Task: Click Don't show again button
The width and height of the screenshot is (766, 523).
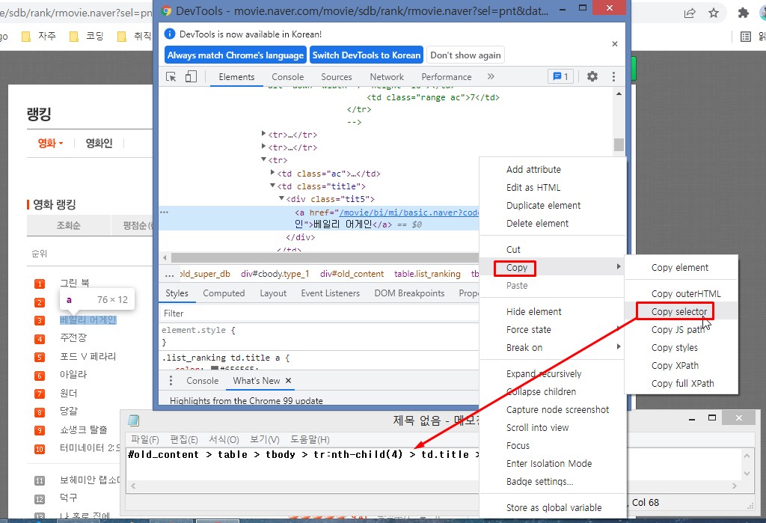Action: [x=465, y=55]
